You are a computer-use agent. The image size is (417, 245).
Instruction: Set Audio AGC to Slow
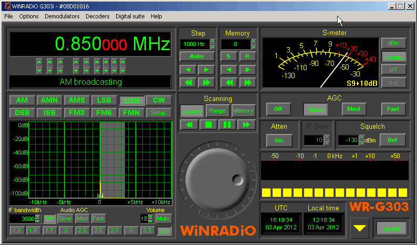pos(65,218)
